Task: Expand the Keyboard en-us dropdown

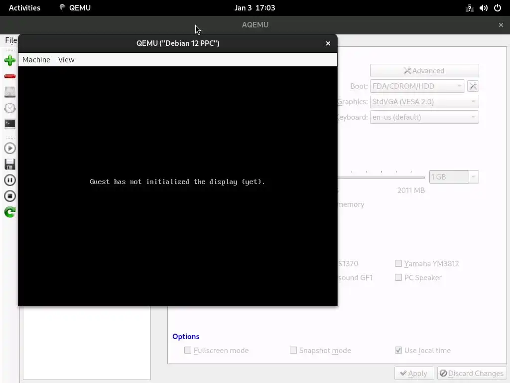Action: click(x=424, y=117)
